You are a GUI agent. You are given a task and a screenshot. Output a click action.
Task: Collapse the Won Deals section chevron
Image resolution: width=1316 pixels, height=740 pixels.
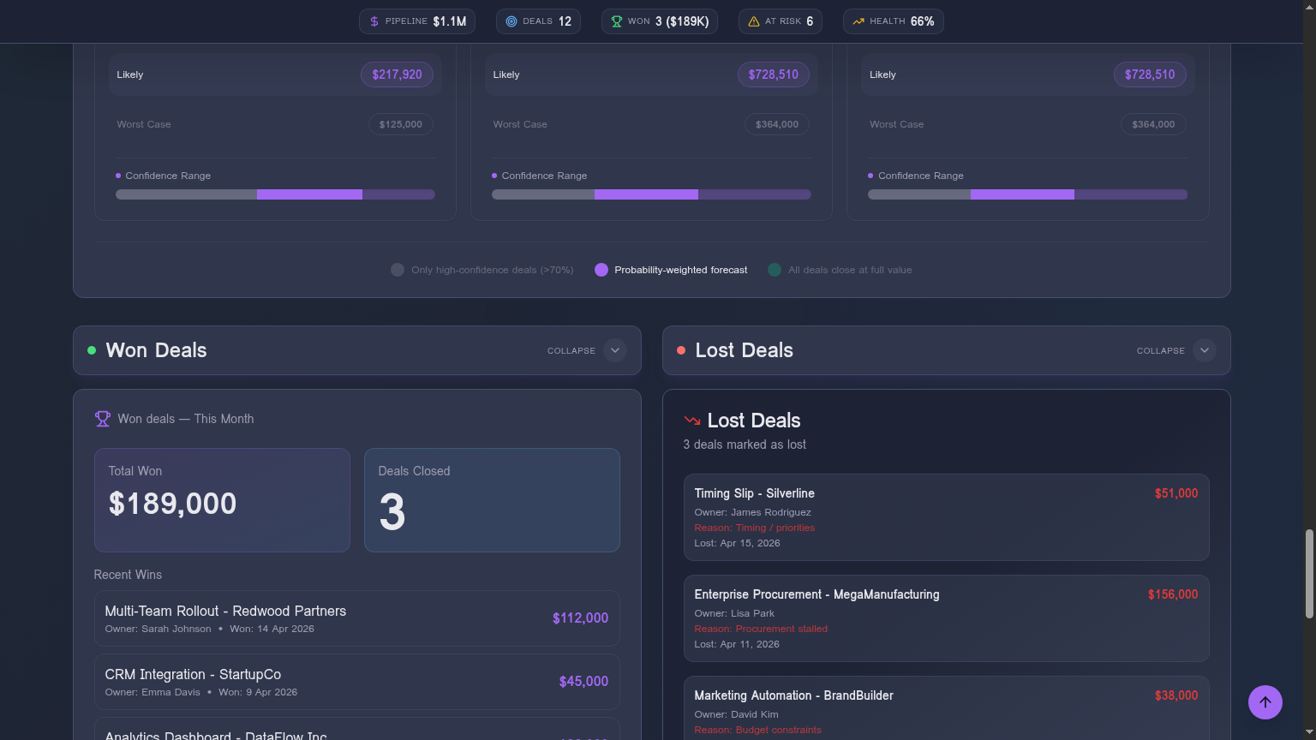click(614, 350)
